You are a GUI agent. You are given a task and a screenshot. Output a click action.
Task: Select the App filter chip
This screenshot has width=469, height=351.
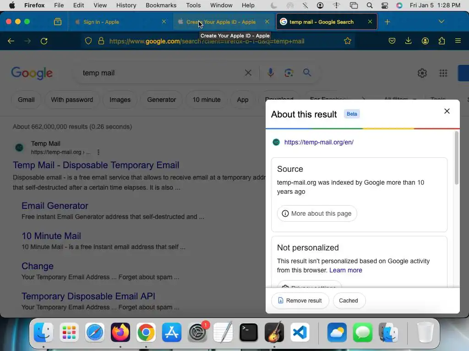[x=243, y=100]
